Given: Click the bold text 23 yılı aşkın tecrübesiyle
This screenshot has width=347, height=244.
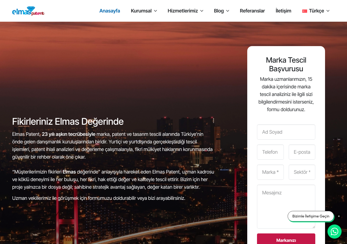Looking at the screenshot, I should 69,134.
